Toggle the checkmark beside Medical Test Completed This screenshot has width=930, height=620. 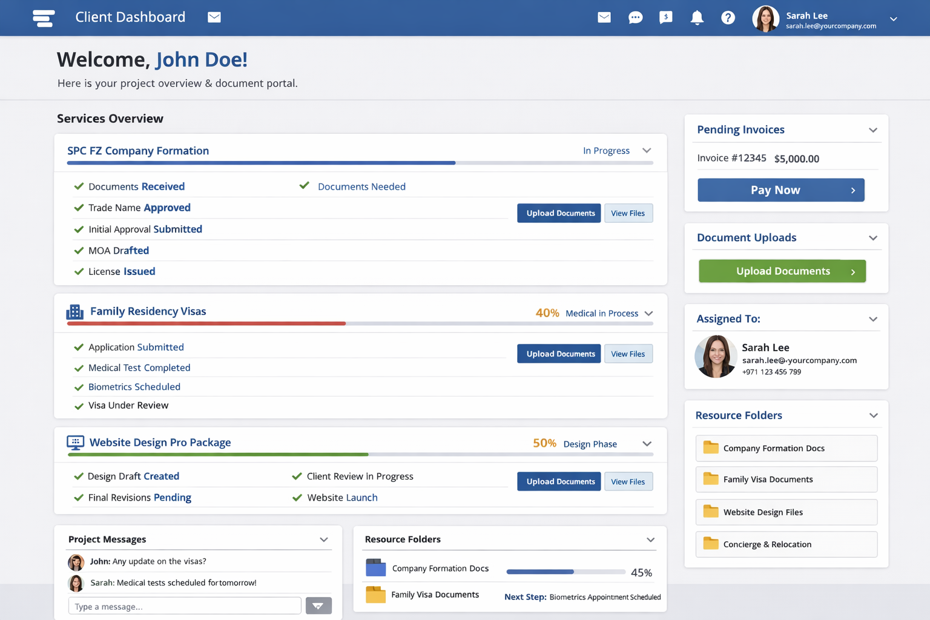79,368
